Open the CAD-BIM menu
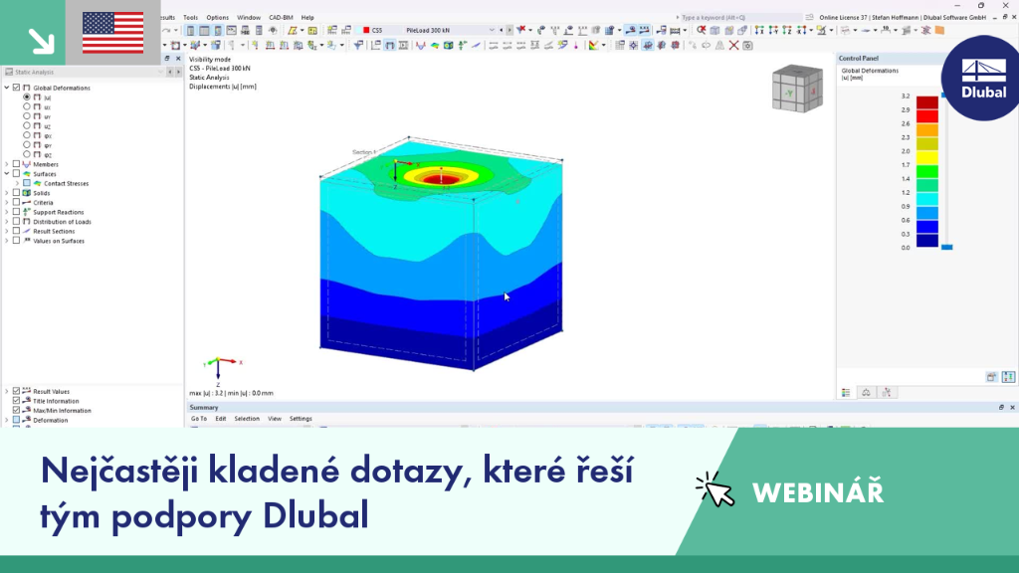1019x573 pixels. [x=281, y=18]
